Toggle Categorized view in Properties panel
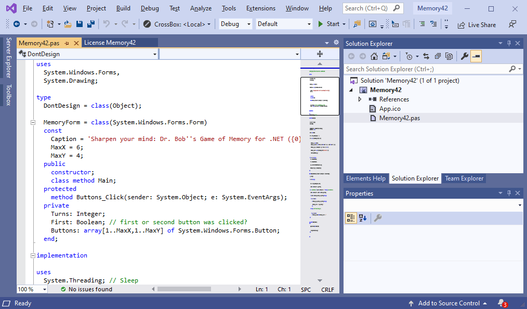 coord(351,218)
